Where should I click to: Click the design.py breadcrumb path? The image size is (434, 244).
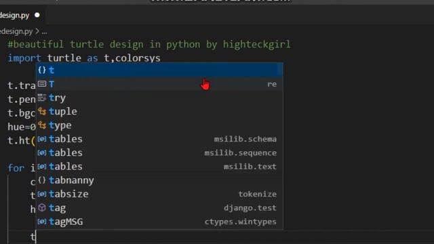tap(16, 32)
